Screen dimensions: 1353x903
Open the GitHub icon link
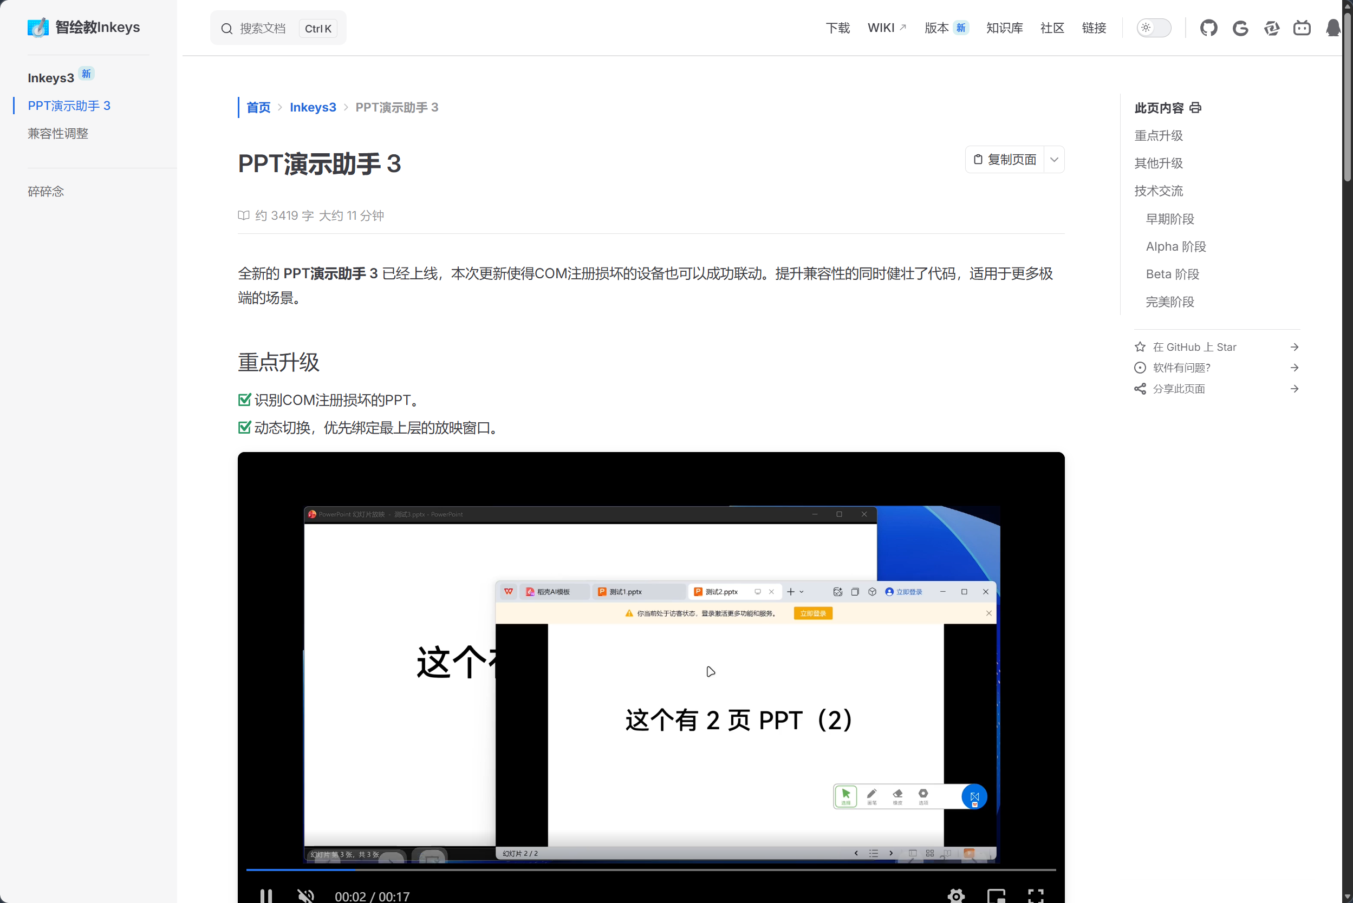tap(1208, 28)
